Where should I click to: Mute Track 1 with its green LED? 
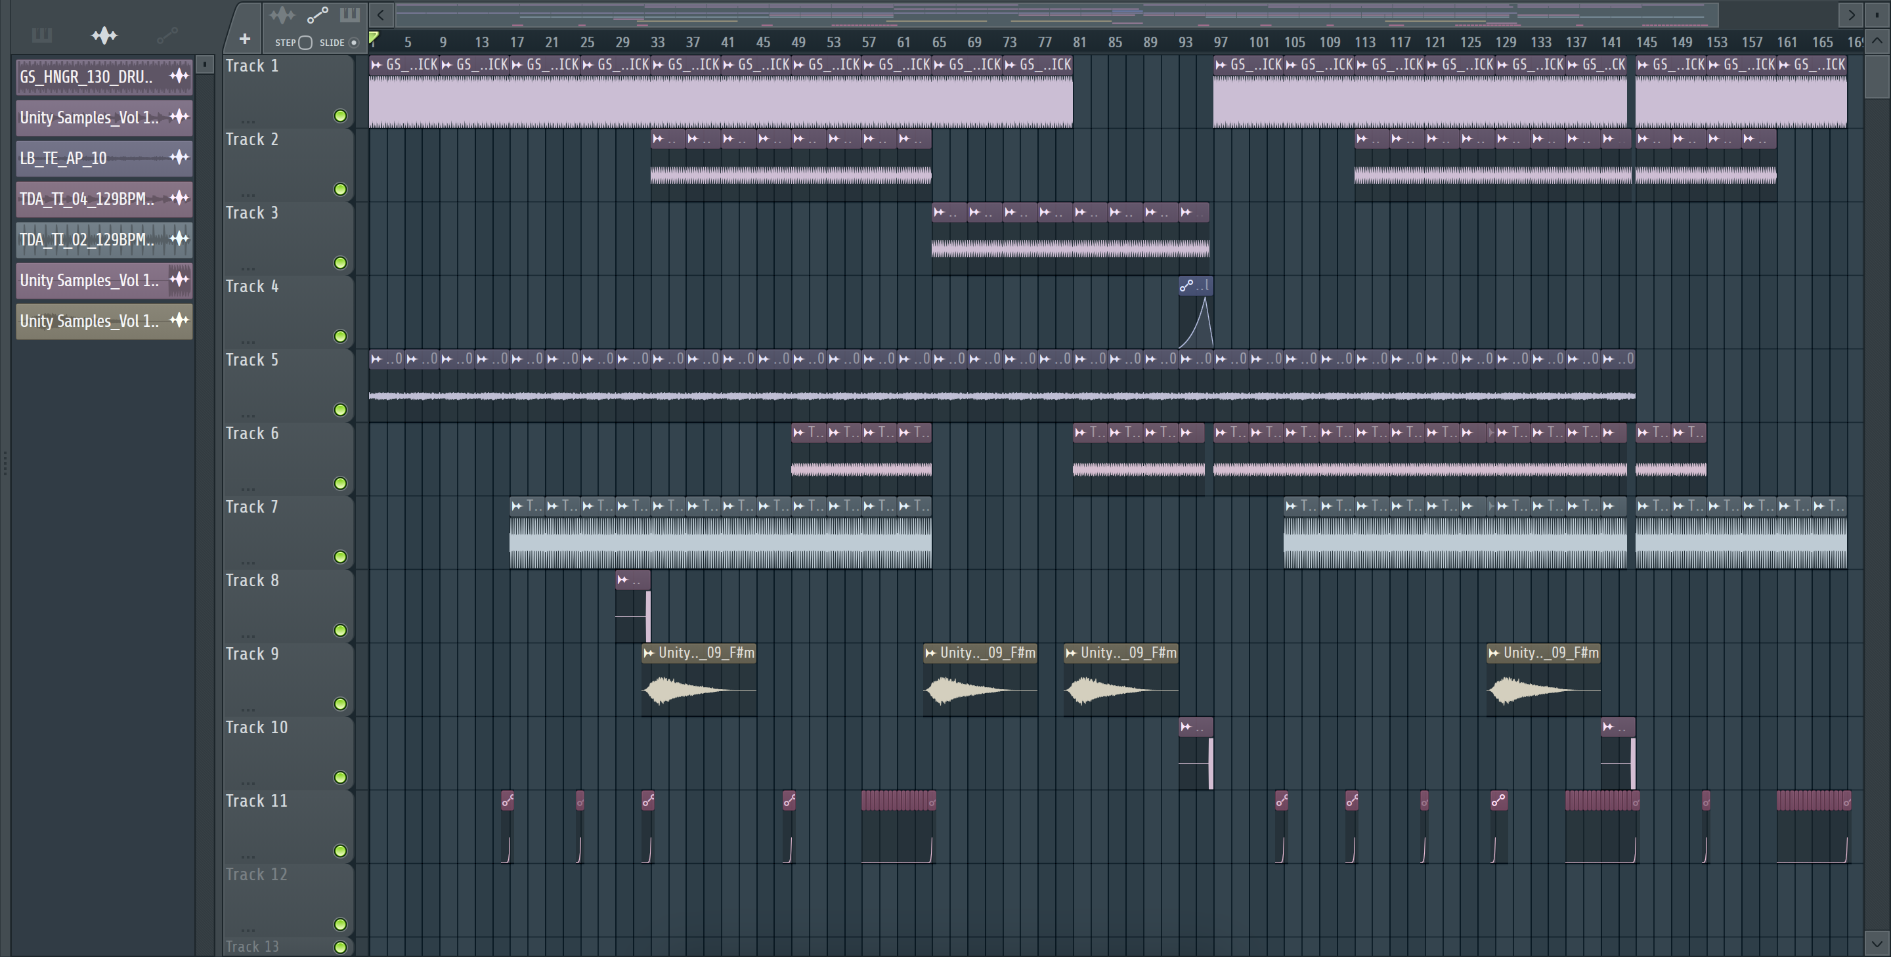[340, 116]
